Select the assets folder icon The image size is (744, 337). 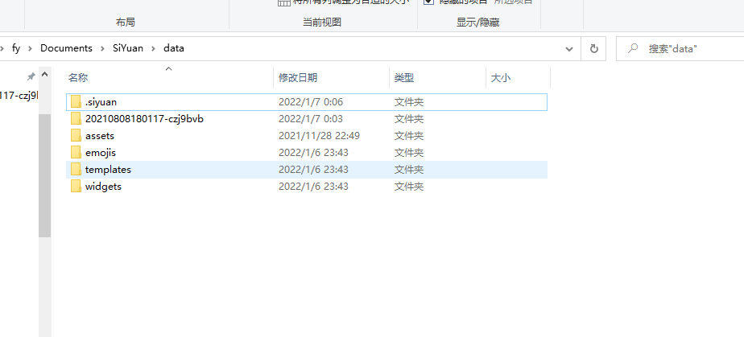pyautogui.click(x=76, y=136)
